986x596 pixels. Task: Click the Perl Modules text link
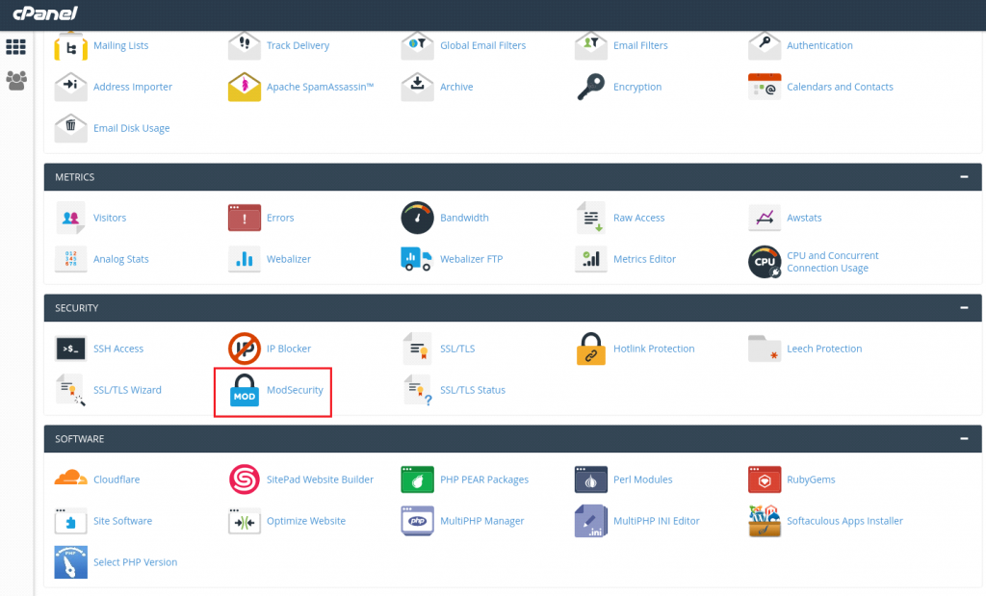click(x=642, y=479)
